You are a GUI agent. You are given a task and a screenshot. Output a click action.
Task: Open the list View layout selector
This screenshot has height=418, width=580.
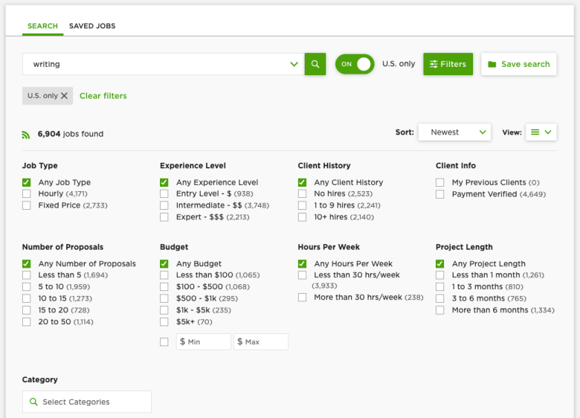pos(541,132)
